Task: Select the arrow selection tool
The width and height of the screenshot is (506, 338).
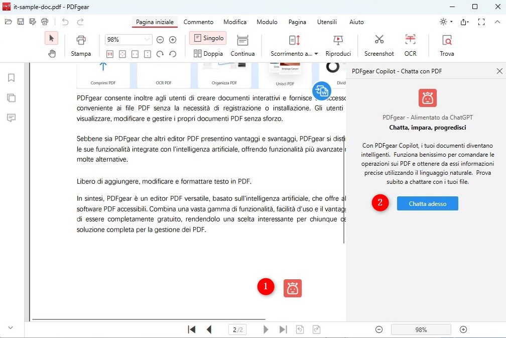Action: [51, 38]
